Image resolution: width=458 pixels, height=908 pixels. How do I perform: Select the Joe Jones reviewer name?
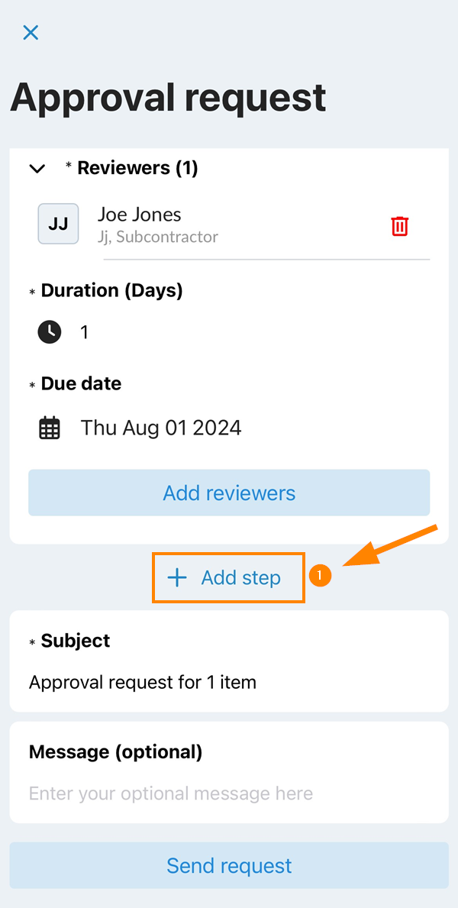point(140,215)
